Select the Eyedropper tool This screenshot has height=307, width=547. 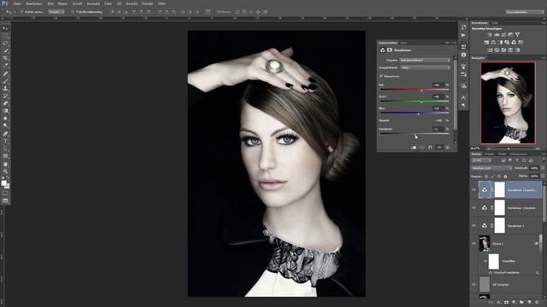[x=5, y=66]
